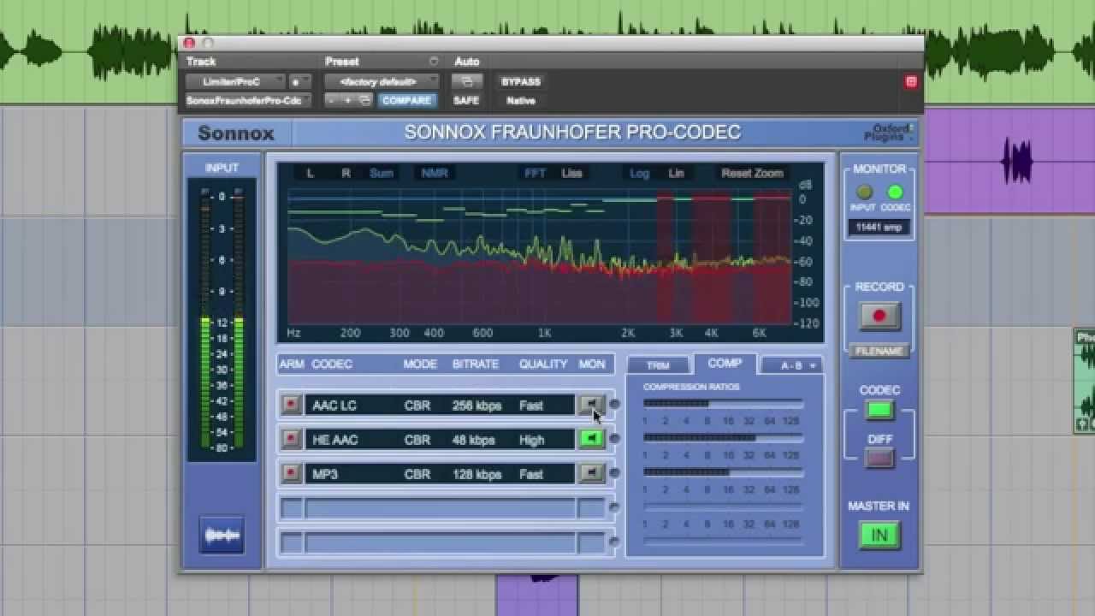Click the preset minus button
The height and width of the screenshot is (616, 1095).
332,100
